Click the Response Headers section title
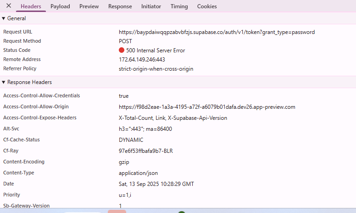This screenshot has width=356, height=213. click(29, 82)
